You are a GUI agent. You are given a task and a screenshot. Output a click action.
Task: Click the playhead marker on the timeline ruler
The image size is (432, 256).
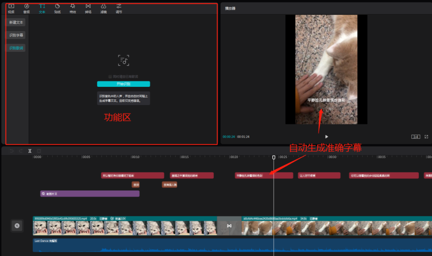click(274, 158)
